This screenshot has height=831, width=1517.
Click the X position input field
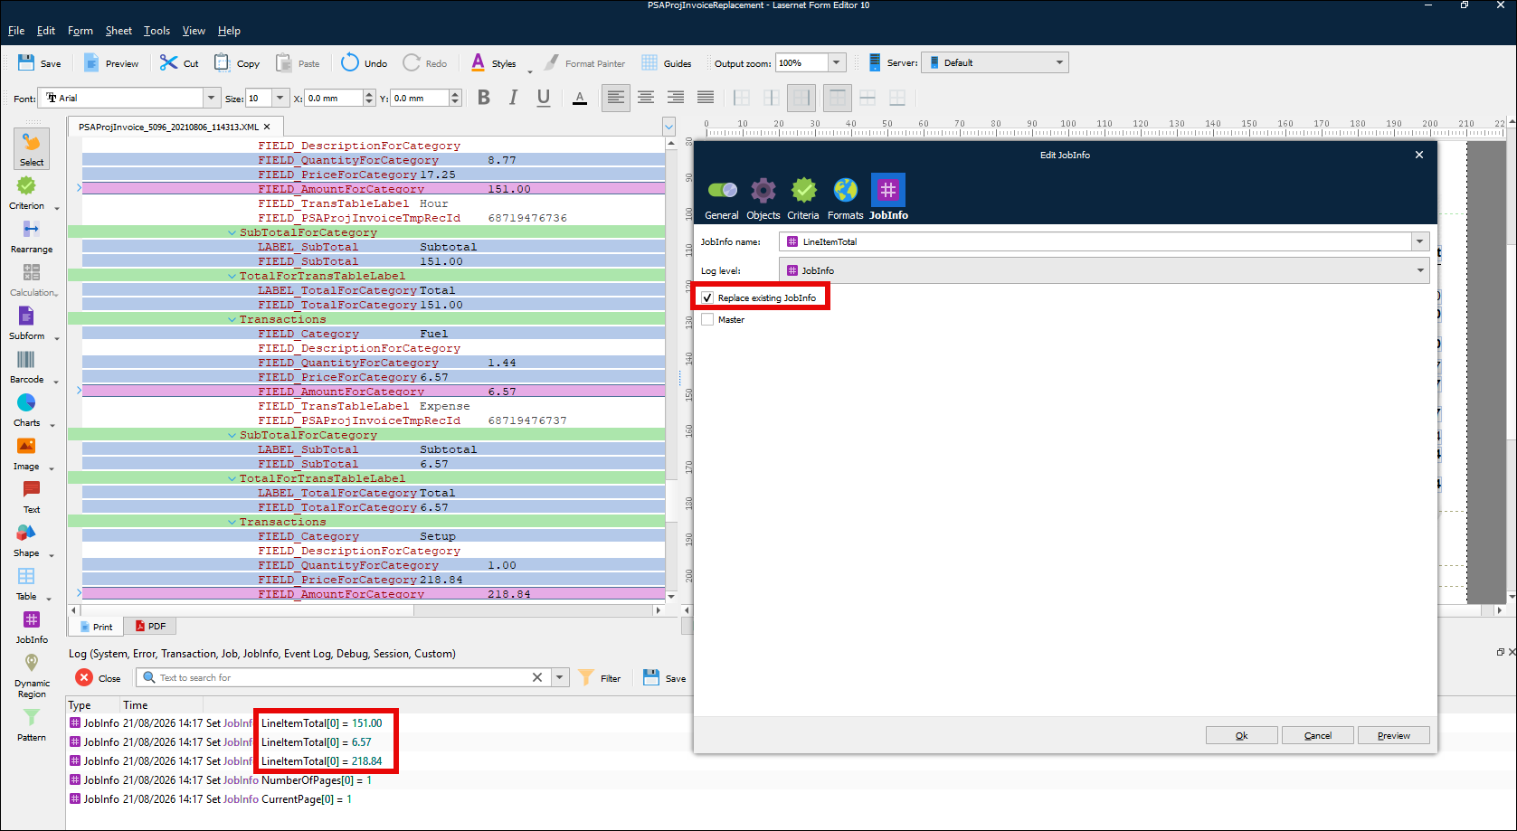pos(333,98)
